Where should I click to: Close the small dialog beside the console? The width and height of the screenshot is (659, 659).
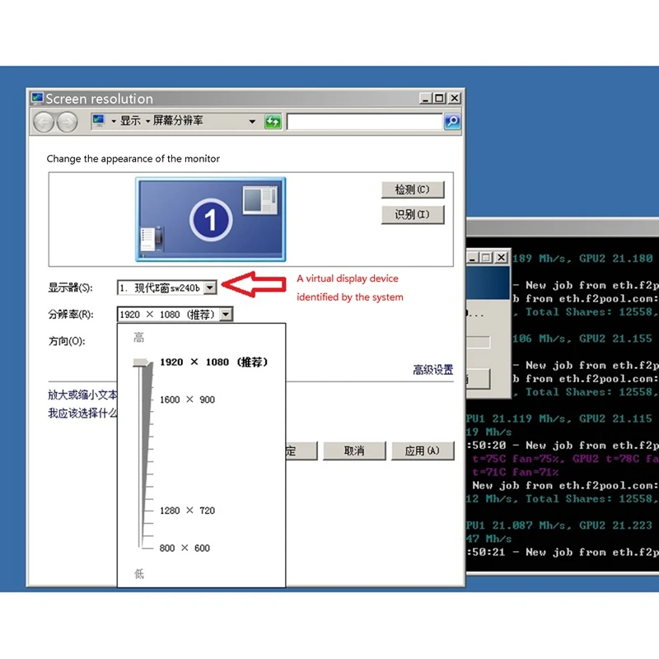tap(501, 257)
